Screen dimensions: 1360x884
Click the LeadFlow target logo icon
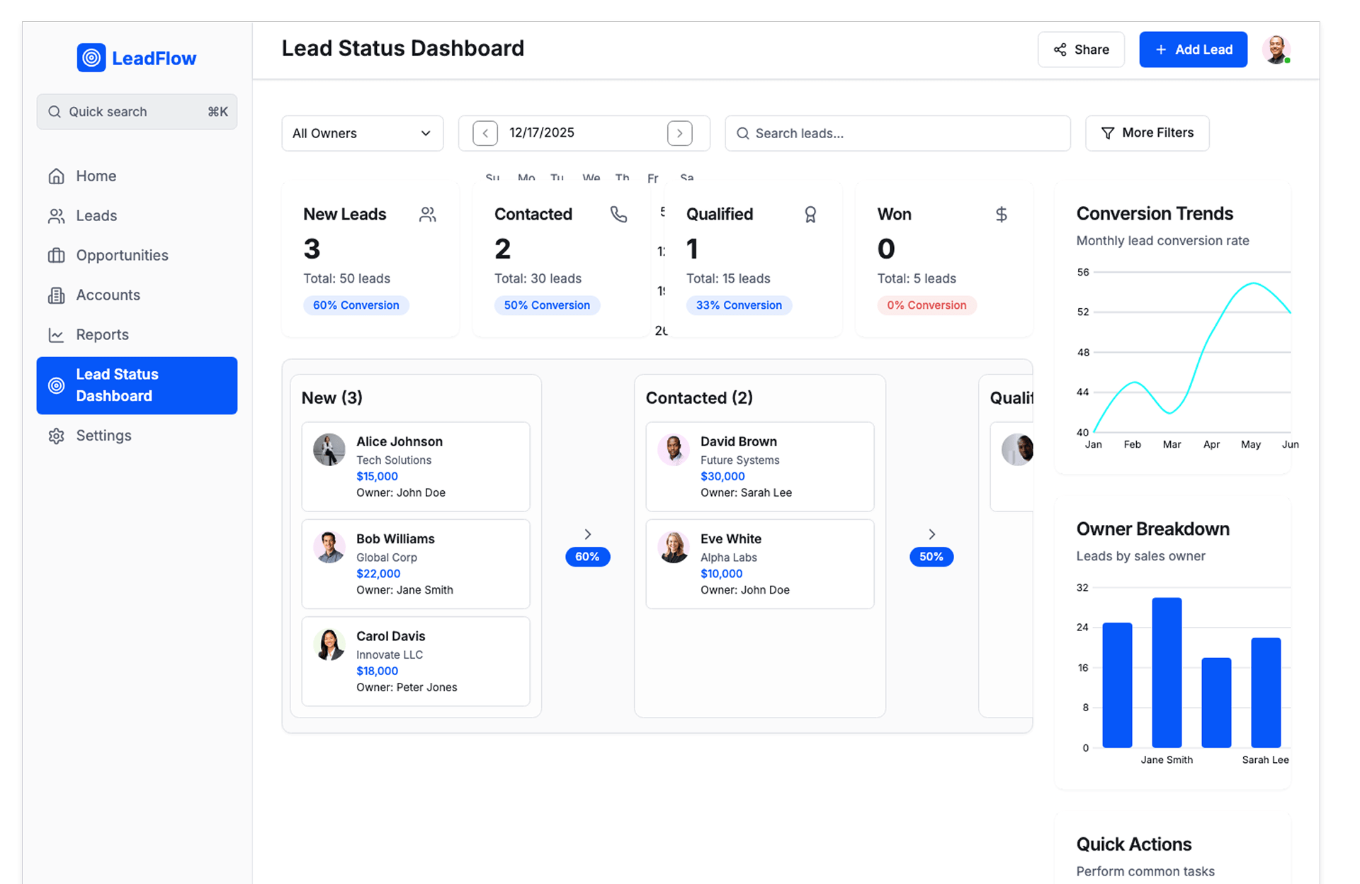(91, 58)
